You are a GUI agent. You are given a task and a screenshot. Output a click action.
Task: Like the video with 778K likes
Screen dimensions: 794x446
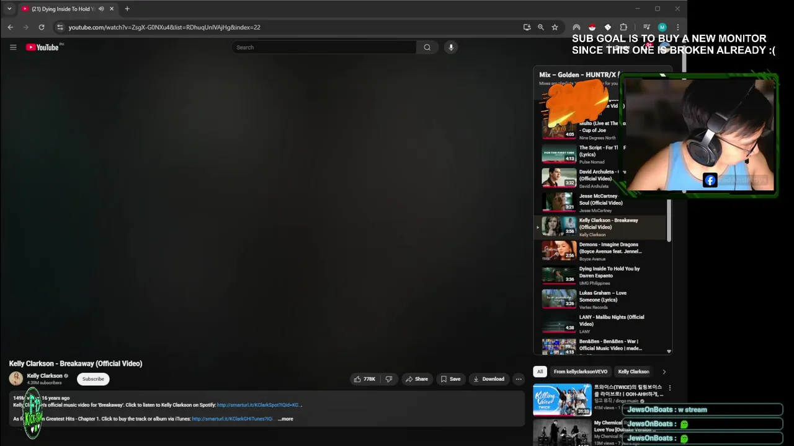365,379
